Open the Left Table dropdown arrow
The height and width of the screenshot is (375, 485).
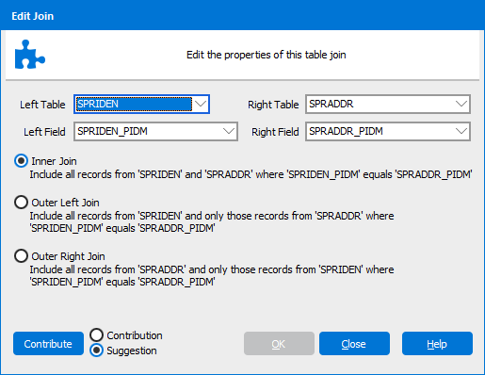[x=201, y=104]
